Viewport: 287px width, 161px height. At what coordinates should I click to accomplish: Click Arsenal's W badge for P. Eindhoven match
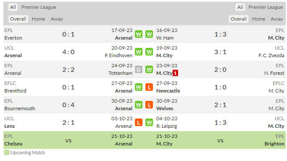point(139,52)
